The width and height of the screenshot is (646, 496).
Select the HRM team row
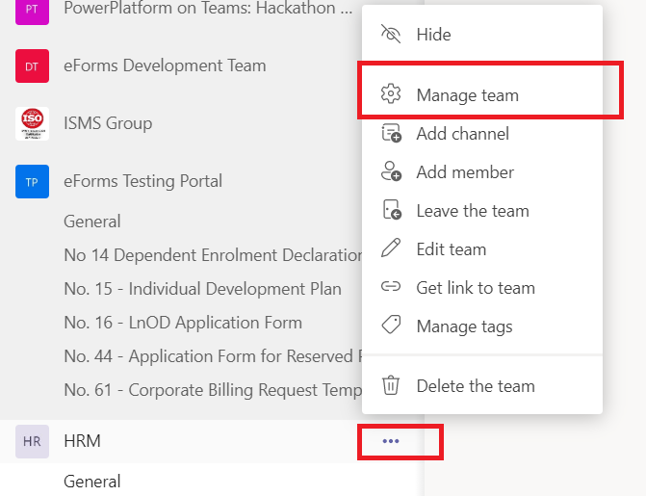pyautogui.click(x=212, y=441)
